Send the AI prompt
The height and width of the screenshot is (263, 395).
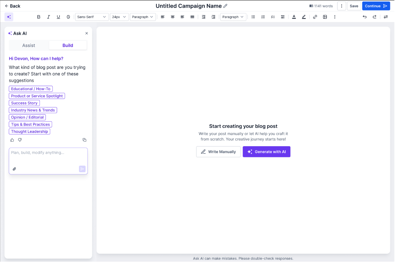point(82,169)
